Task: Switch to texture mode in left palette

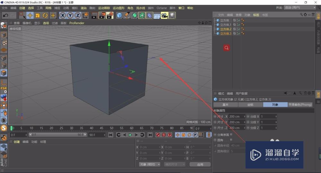Action: 4,43
